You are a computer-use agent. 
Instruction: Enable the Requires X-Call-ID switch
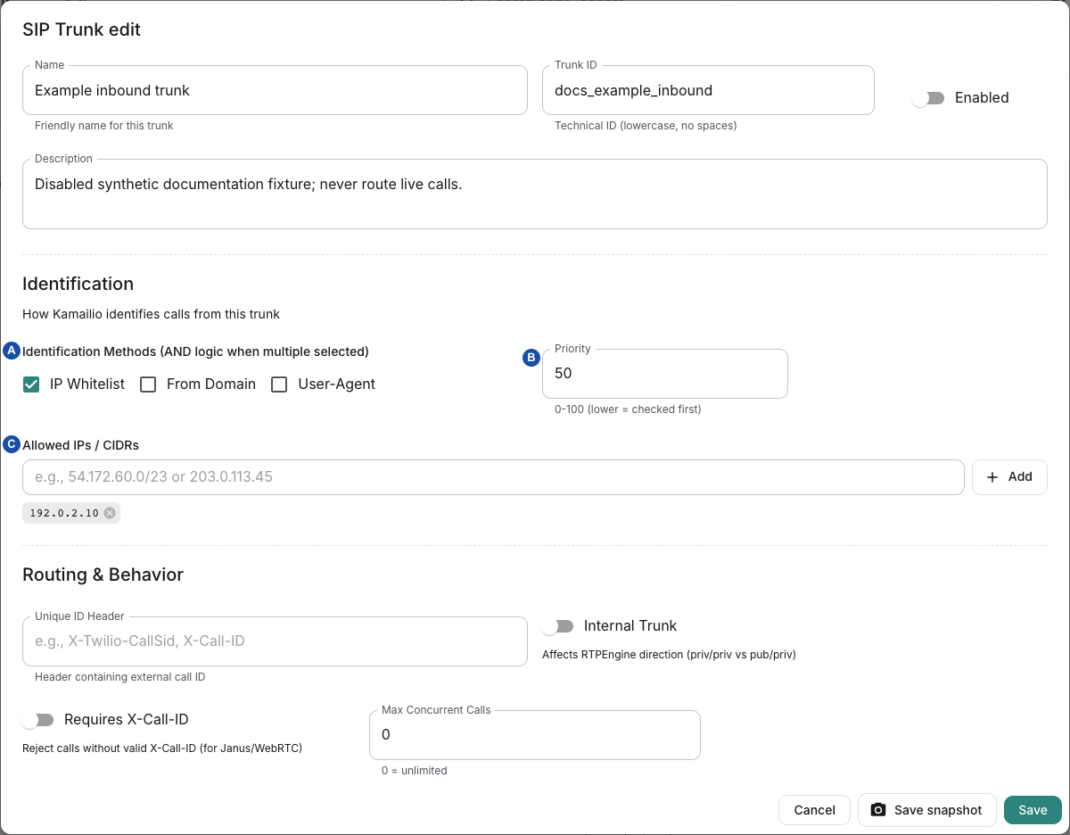coord(37,720)
